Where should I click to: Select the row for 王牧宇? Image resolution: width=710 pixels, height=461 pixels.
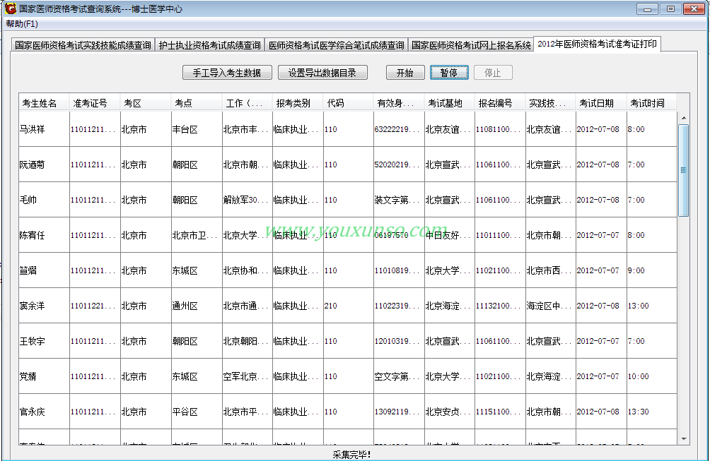point(348,341)
